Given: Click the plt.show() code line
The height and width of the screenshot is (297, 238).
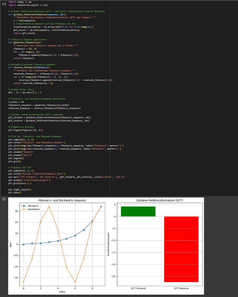Looking at the screenshot, I should click(14, 192).
